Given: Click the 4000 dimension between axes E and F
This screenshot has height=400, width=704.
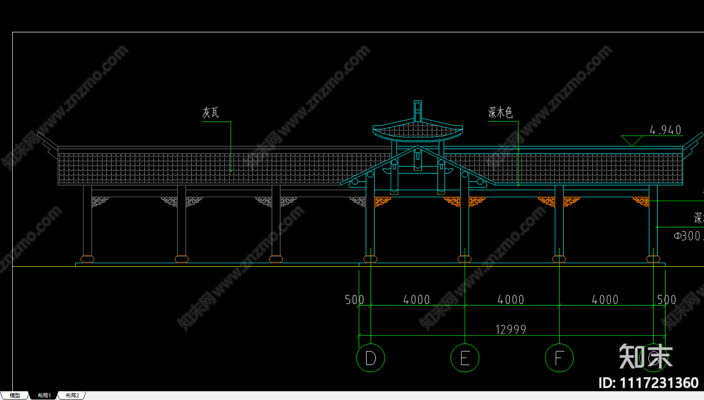Looking at the screenshot, I should click(x=510, y=300).
